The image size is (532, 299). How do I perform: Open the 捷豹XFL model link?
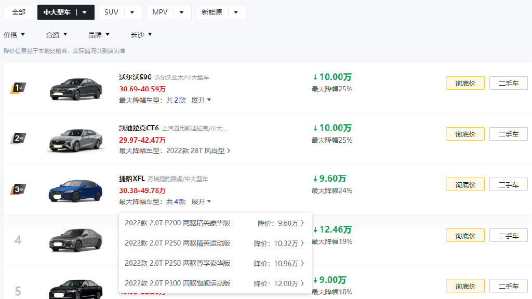[x=131, y=179]
